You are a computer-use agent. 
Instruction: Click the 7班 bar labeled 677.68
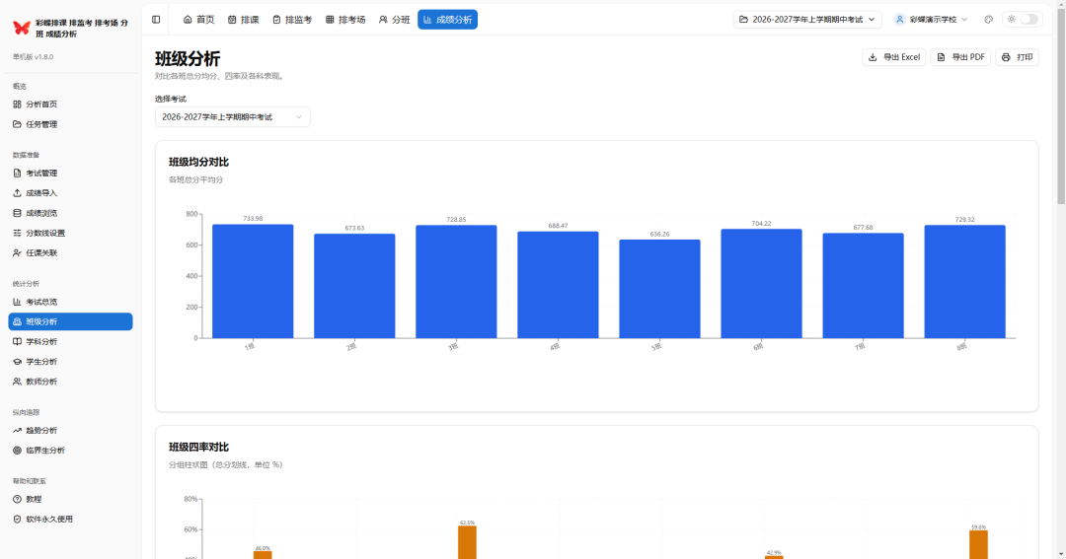864,286
